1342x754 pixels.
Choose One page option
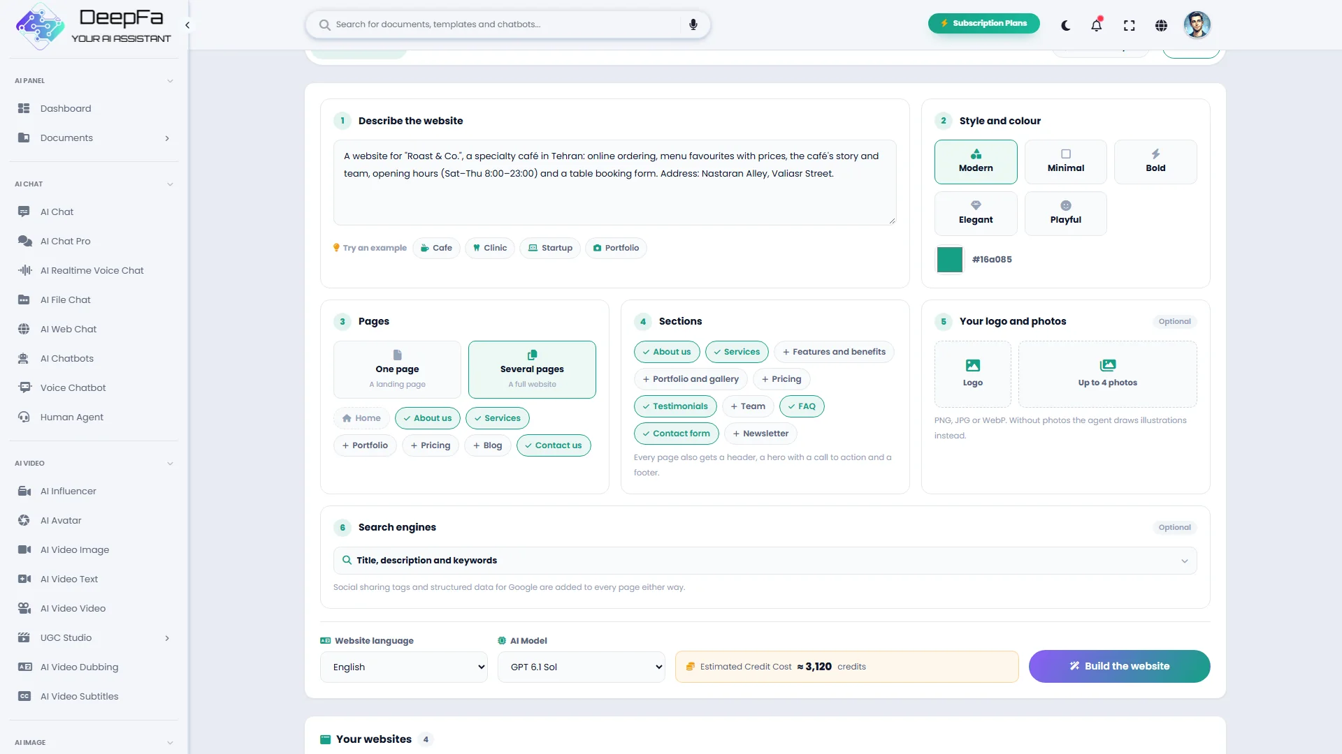tap(397, 369)
